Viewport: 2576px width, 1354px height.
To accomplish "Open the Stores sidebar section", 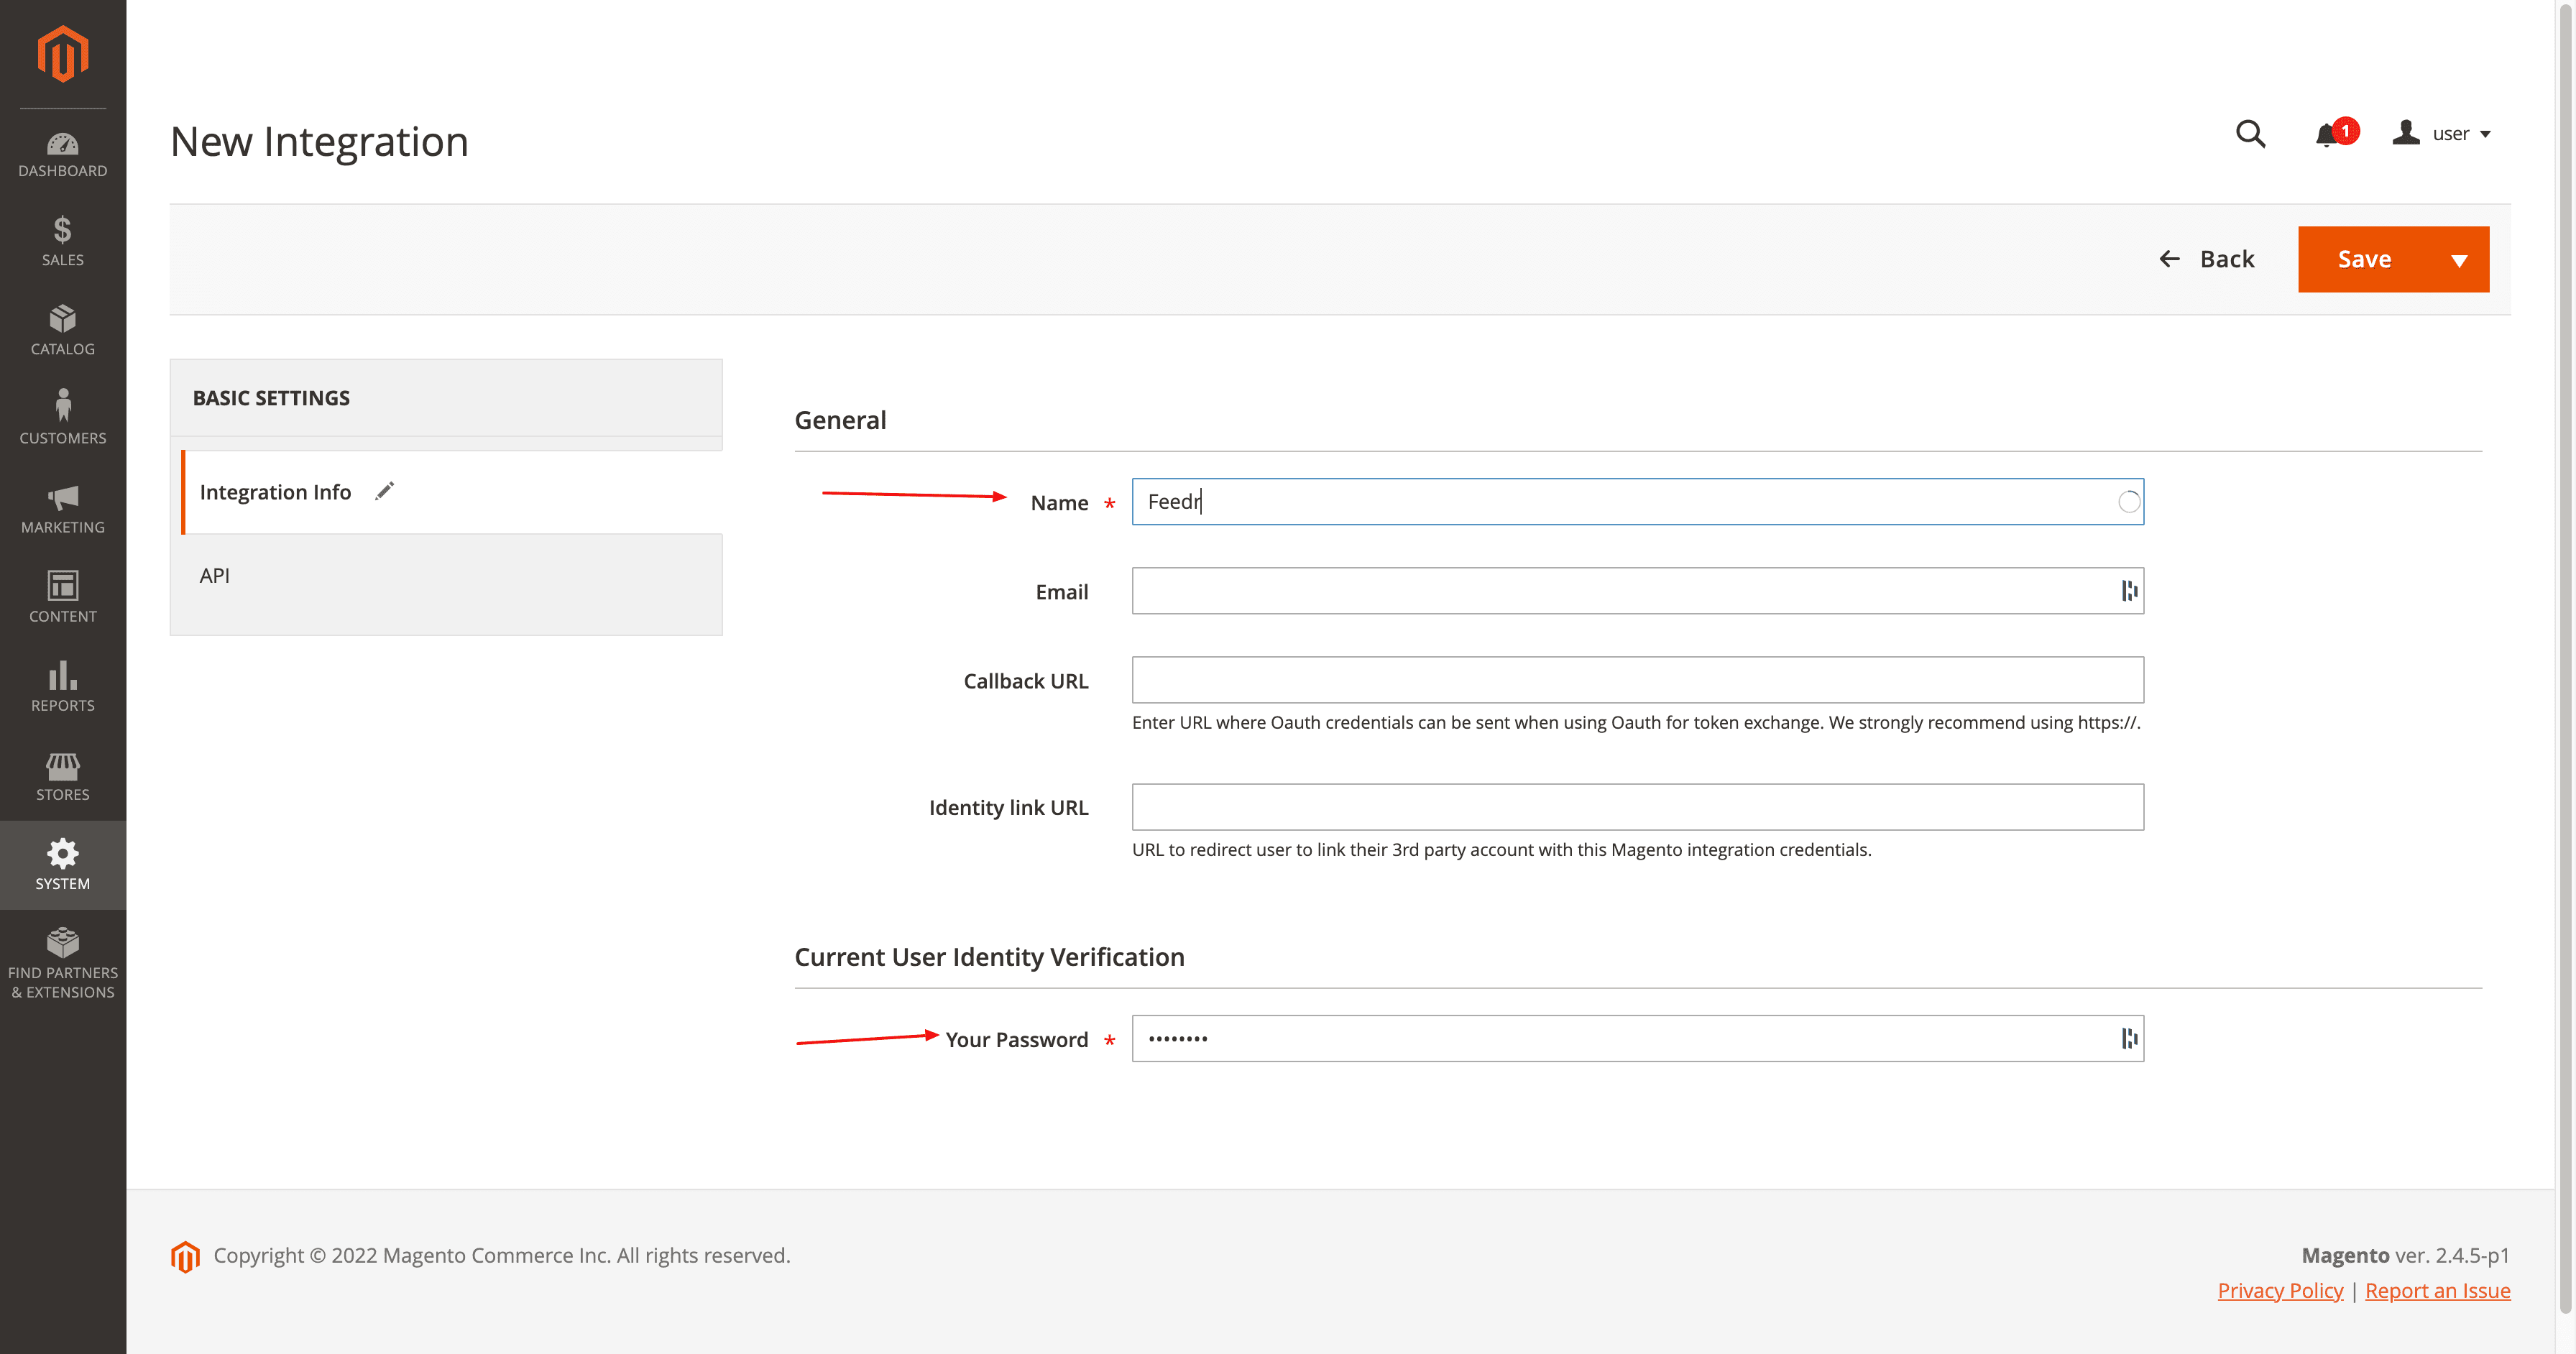I will [x=63, y=775].
